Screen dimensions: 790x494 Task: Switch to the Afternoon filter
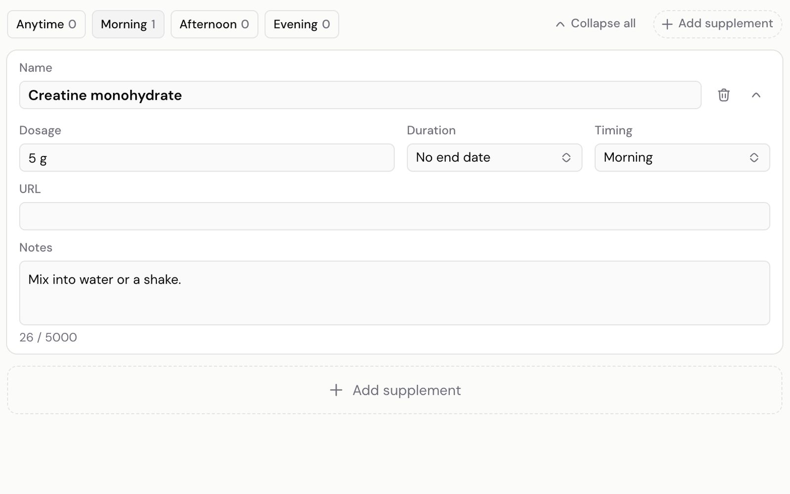[214, 24]
